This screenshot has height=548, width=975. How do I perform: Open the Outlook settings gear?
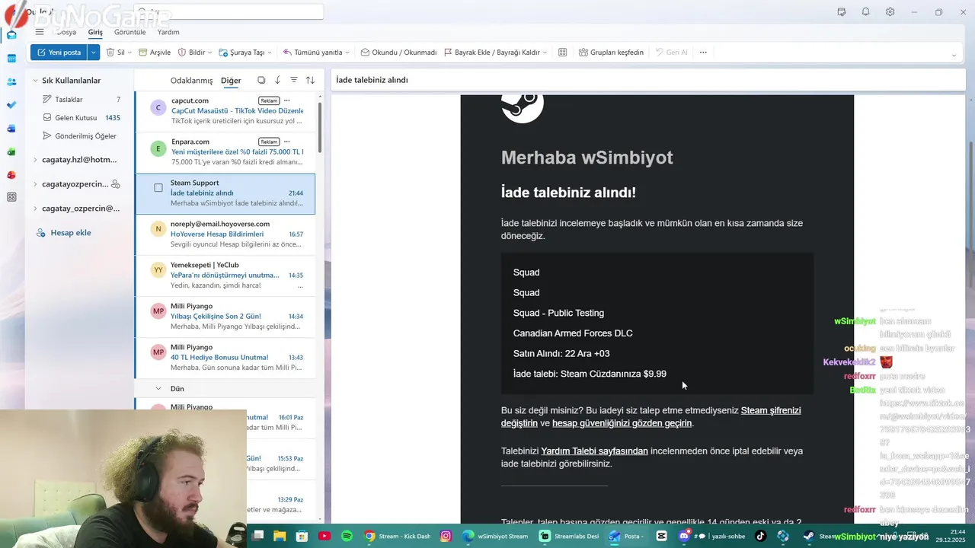click(890, 12)
